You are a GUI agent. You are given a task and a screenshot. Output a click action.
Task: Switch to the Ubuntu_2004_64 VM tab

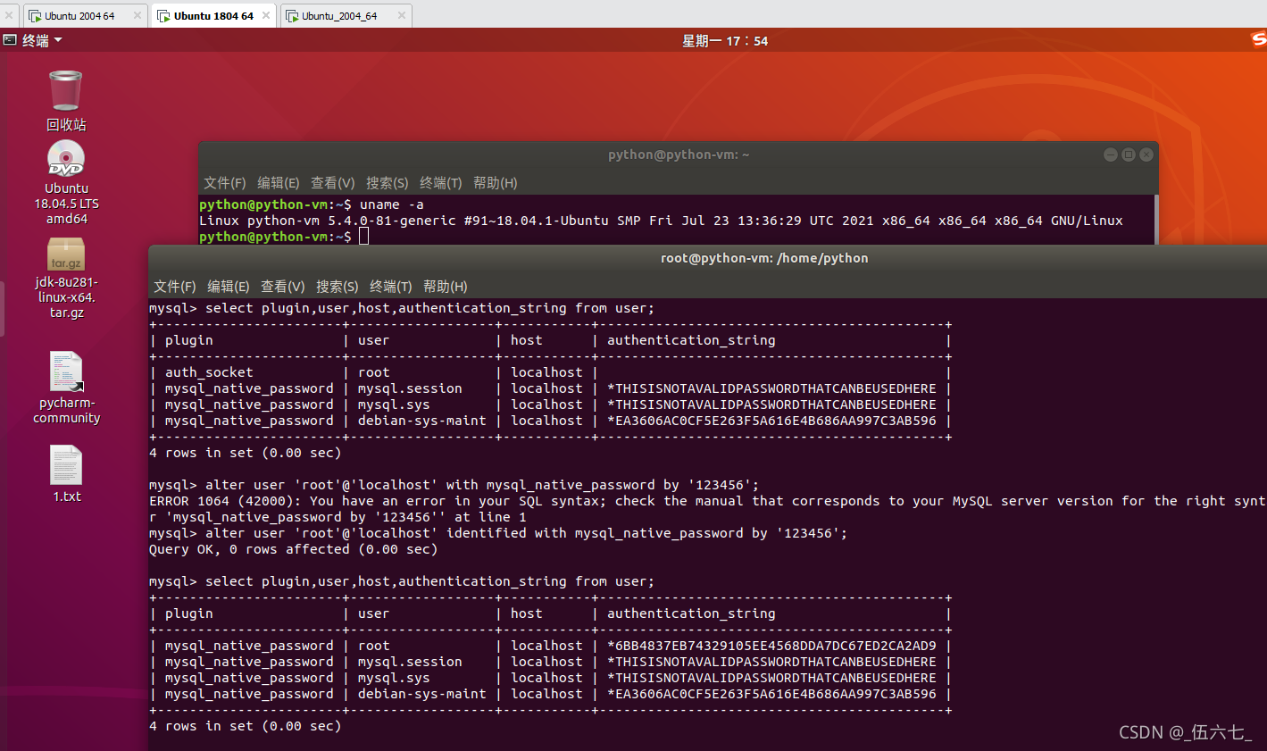(346, 15)
